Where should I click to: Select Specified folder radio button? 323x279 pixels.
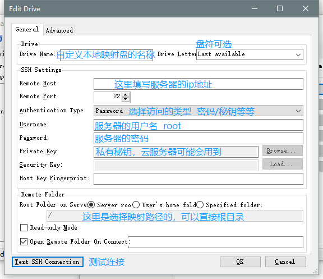point(200,205)
